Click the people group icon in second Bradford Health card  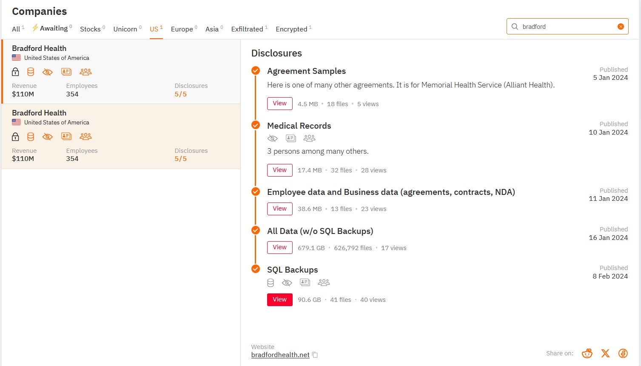pos(85,136)
